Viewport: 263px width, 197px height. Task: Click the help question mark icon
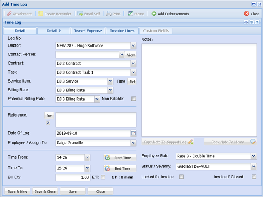257,22
